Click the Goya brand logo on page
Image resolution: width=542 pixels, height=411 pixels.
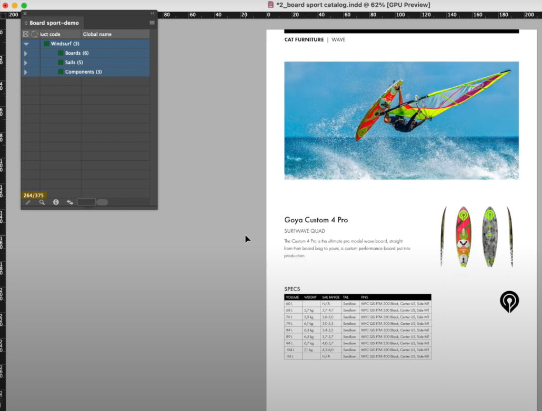pyautogui.click(x=509, y=302)
